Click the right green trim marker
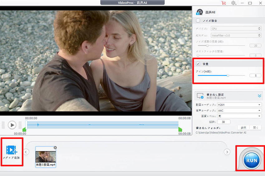265x176 pixels. (x=180, y=129)
